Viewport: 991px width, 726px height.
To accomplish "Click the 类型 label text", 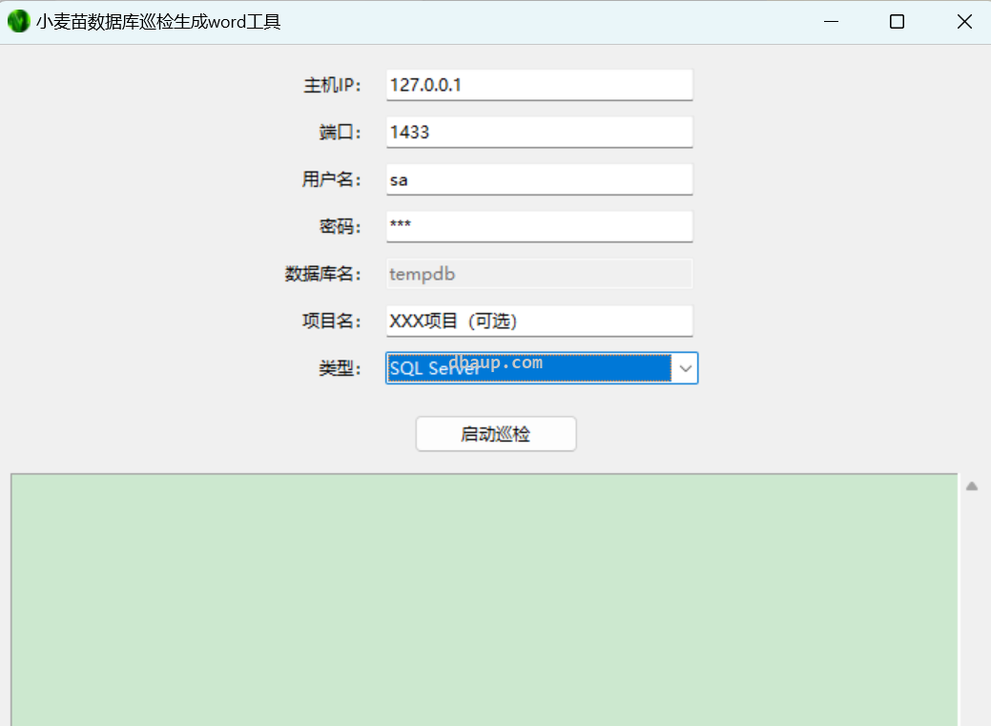I will tap(340, 368).
